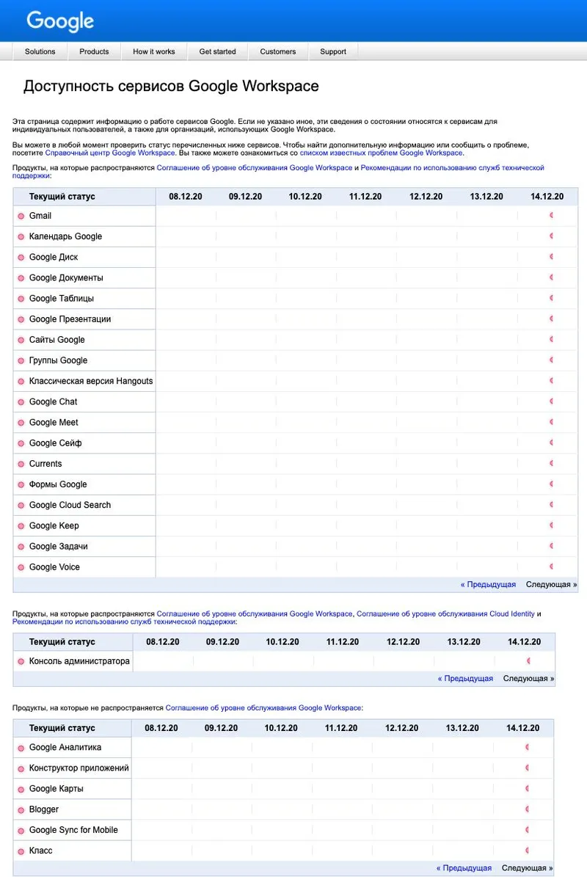Click the Google Voice outage marker on 14.12.20
Image resolution: width=587 pixels, height=877 pixels.
[551, 567]
